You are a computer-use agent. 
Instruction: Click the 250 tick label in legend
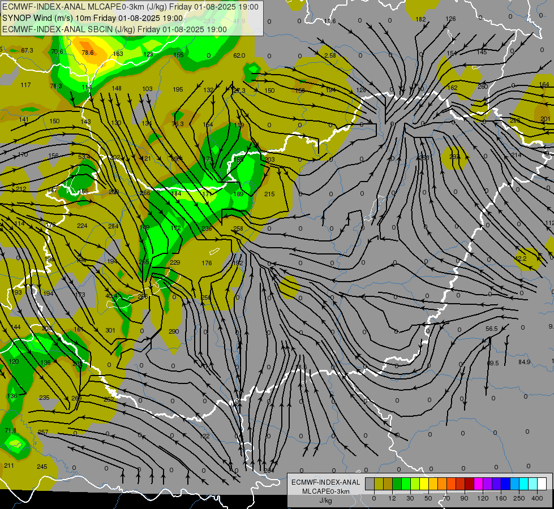point(519,498)
